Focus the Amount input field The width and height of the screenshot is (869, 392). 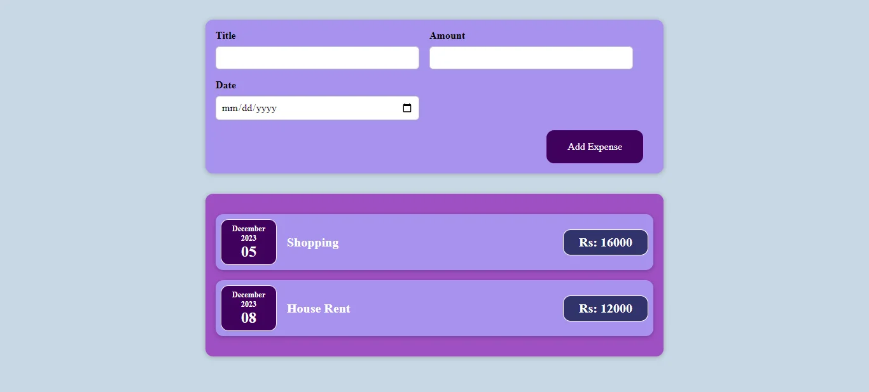tap(531, 58)
